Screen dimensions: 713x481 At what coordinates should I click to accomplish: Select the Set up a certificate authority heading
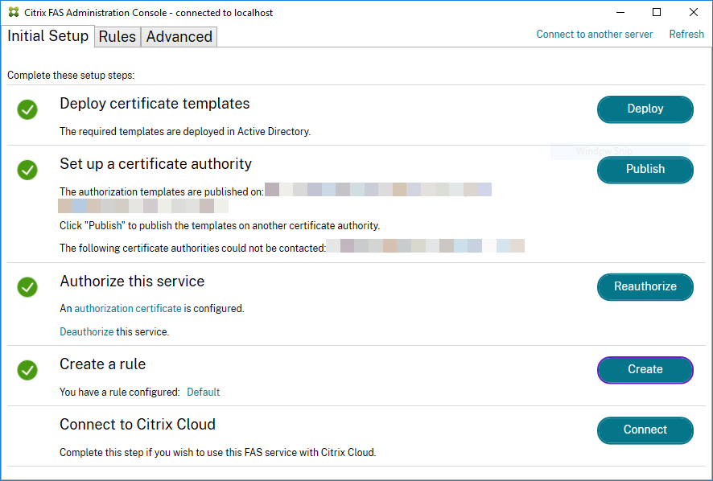(155, 163)
